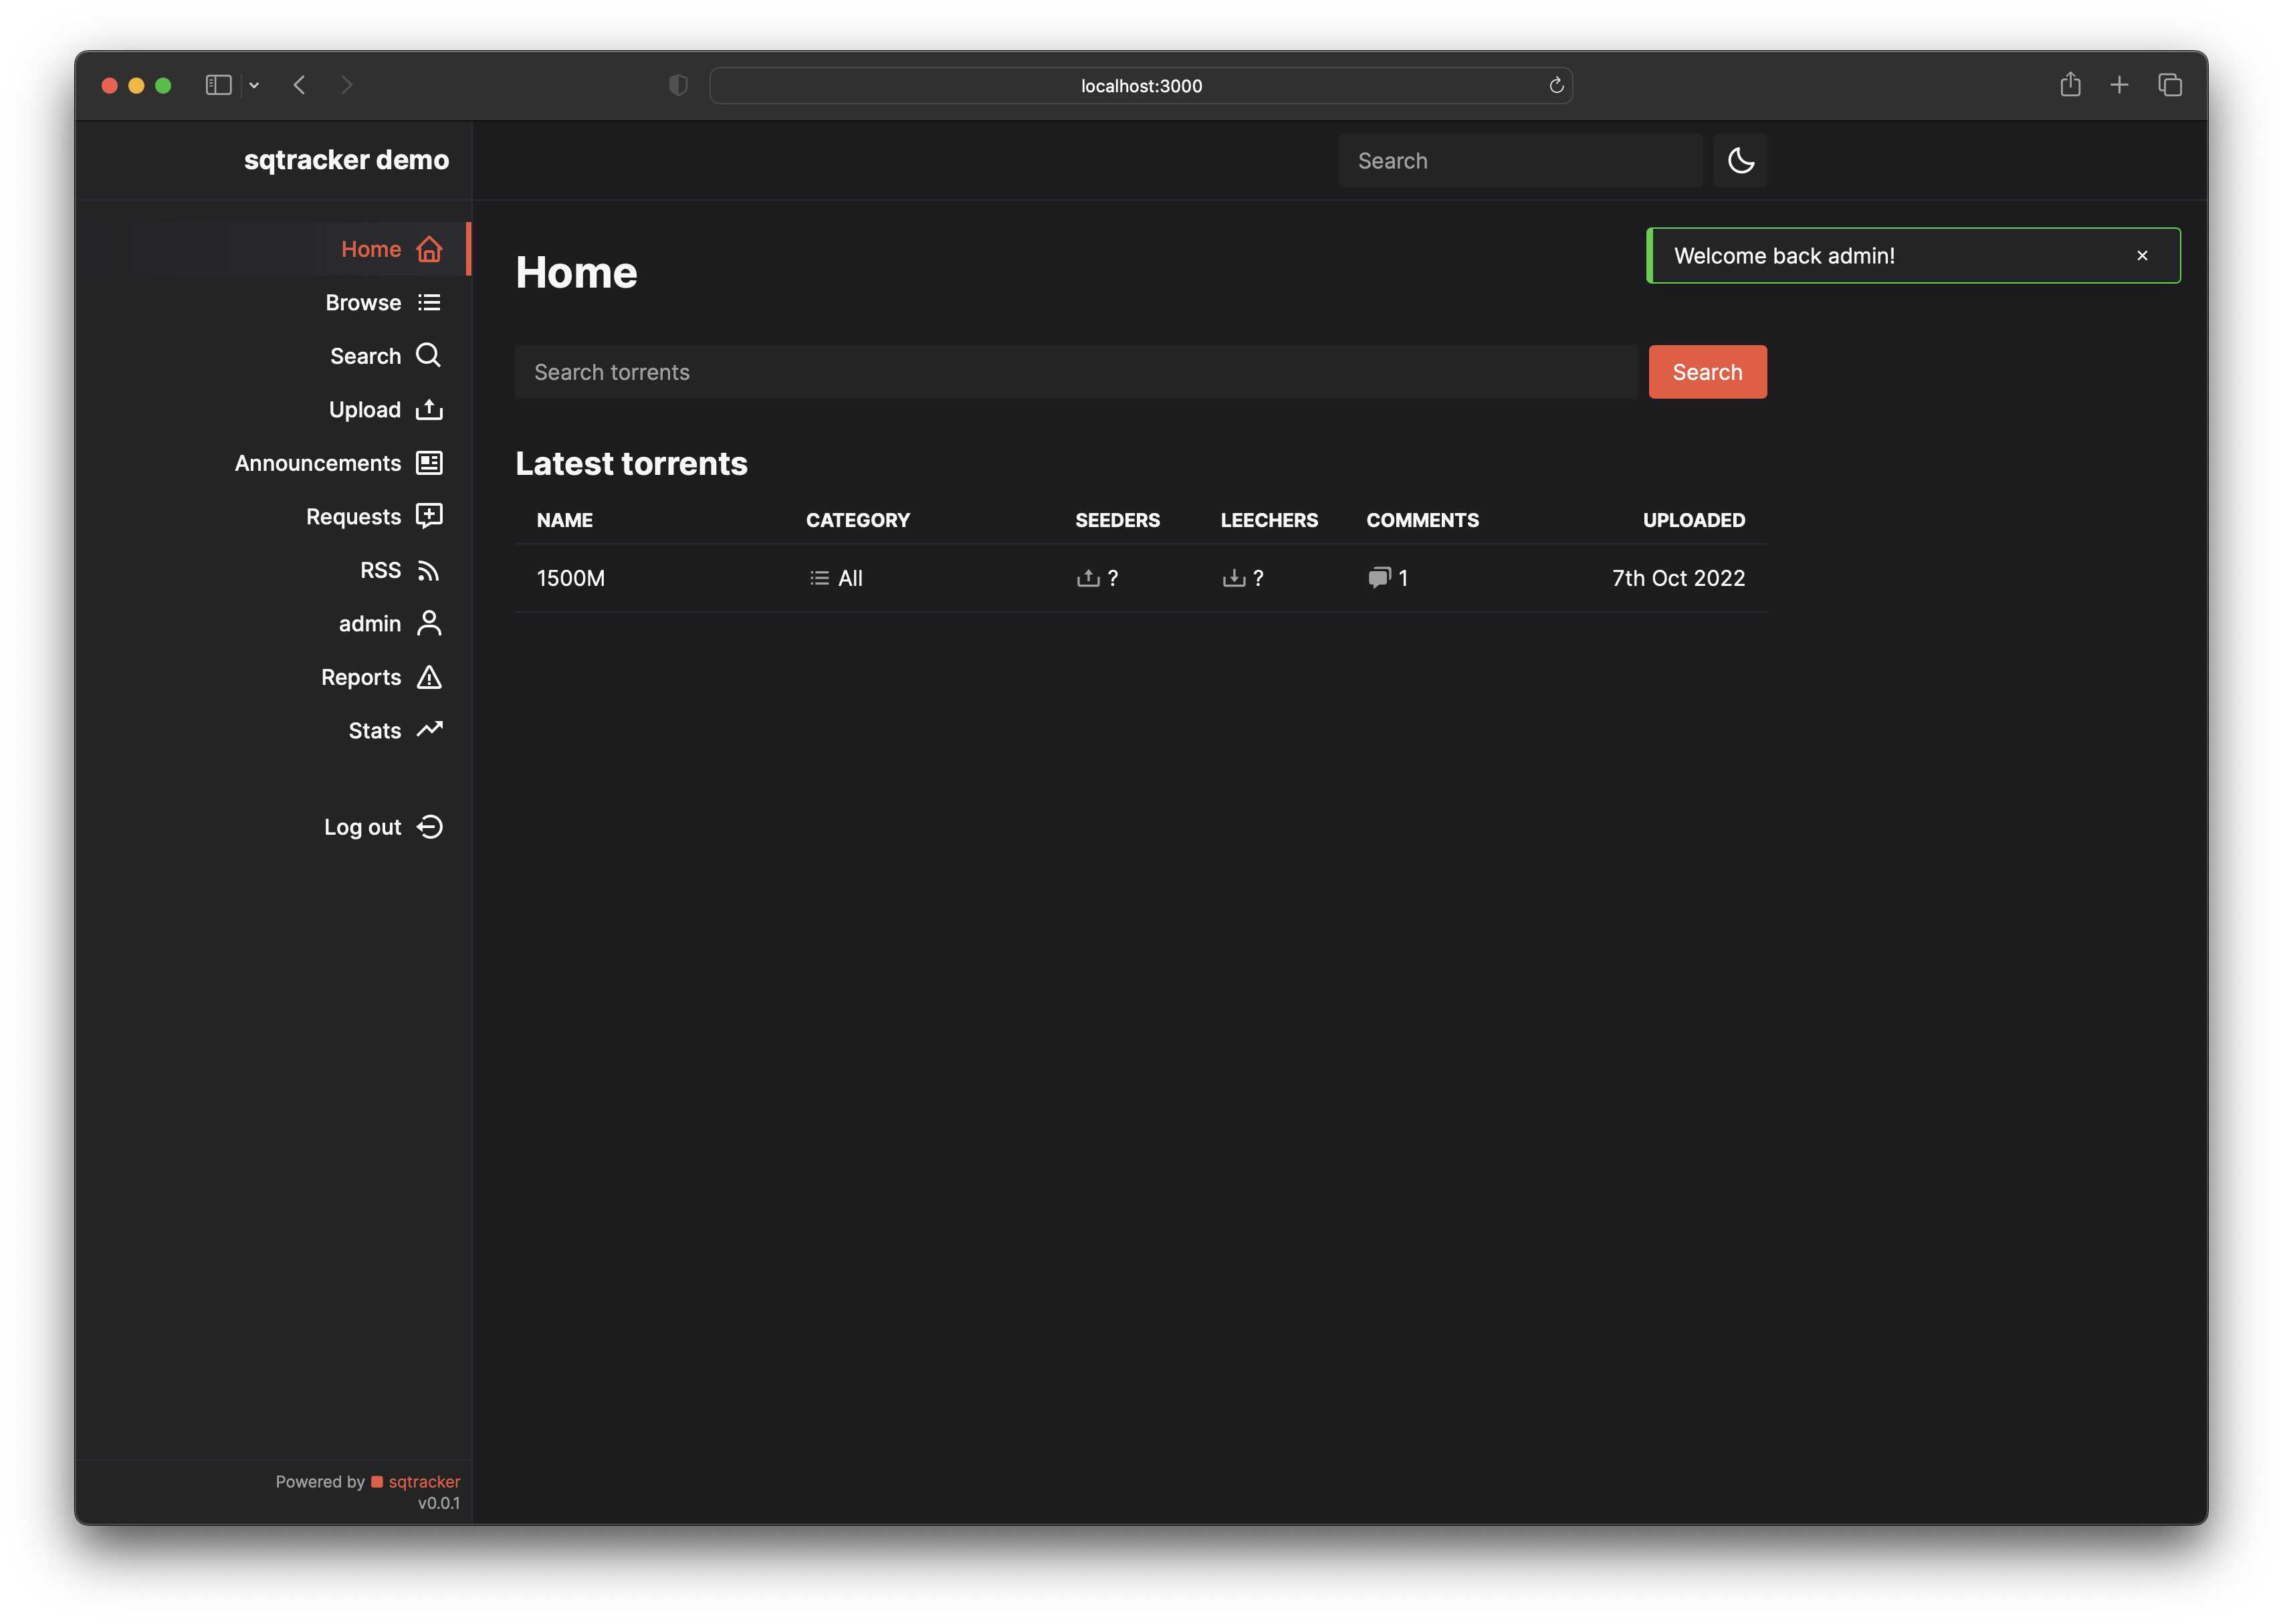Viewport: 2283px width, 1624px height.
Task: Toggle dark mode with the moon button
Action: [x=1739, y=161]
